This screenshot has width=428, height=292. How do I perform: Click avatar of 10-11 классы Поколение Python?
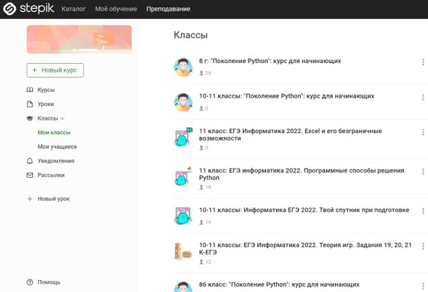click(183, 102)
